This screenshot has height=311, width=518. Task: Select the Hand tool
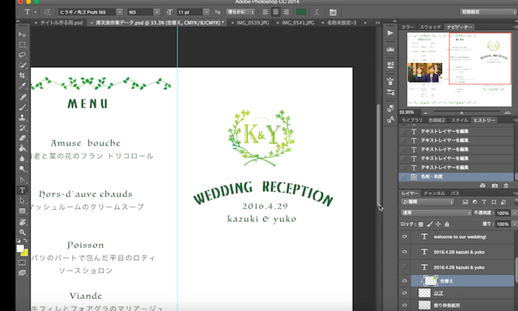coord(22,222)
